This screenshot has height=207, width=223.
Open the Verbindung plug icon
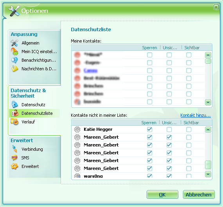[14, 149]
